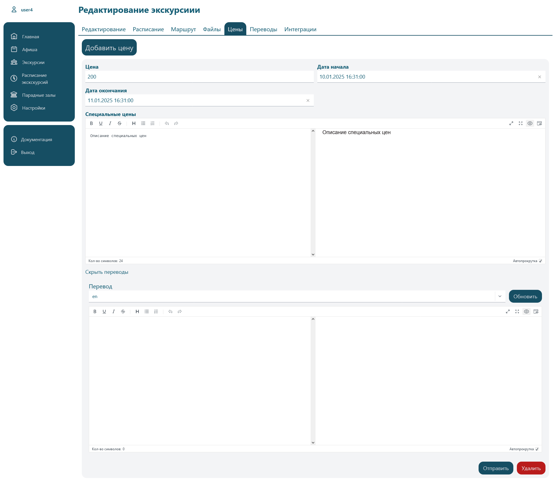
Task: Clear the Дата начала field
Action: [x=540, y=77]
